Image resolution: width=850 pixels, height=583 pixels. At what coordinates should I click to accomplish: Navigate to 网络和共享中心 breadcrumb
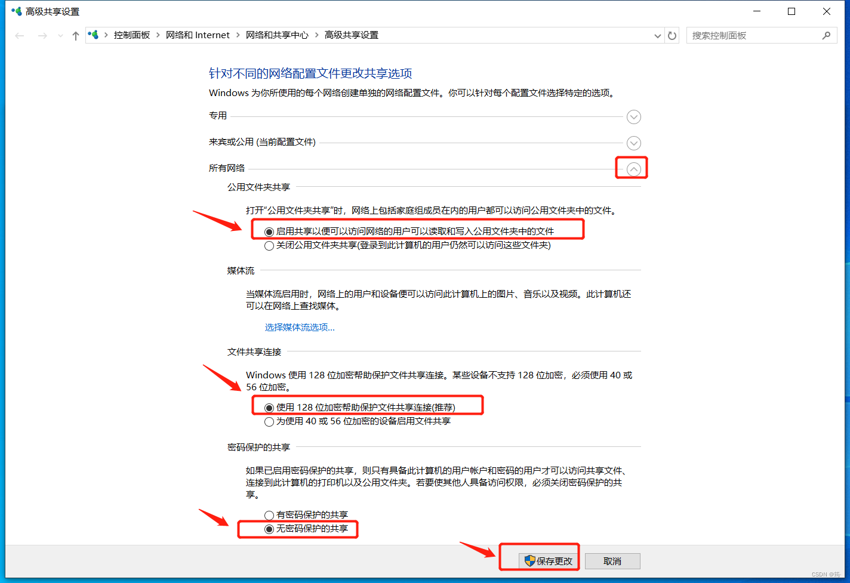[x=277, y=35]
